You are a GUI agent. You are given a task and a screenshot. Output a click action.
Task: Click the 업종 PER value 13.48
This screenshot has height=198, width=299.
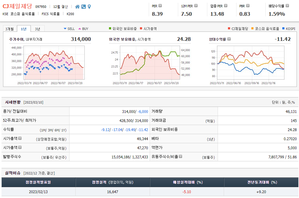[x=217, y=14]
